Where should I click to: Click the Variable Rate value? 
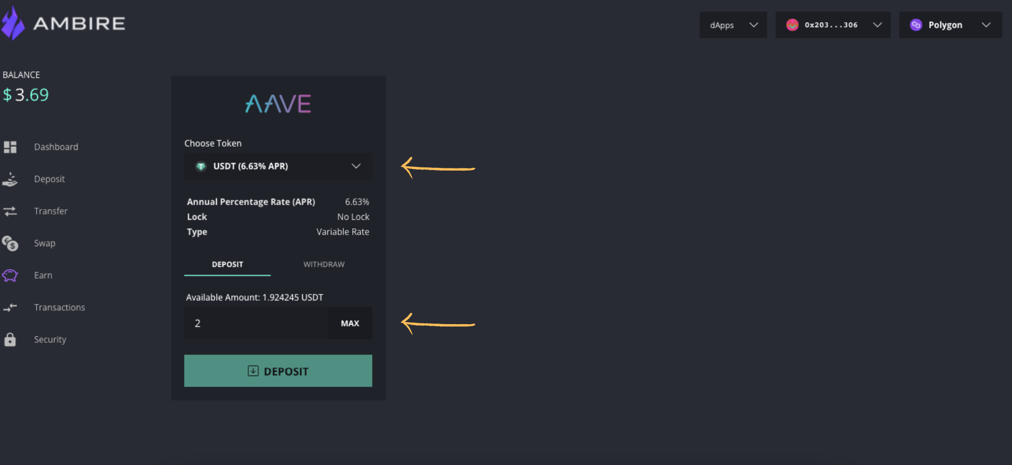tap(343, 232)
